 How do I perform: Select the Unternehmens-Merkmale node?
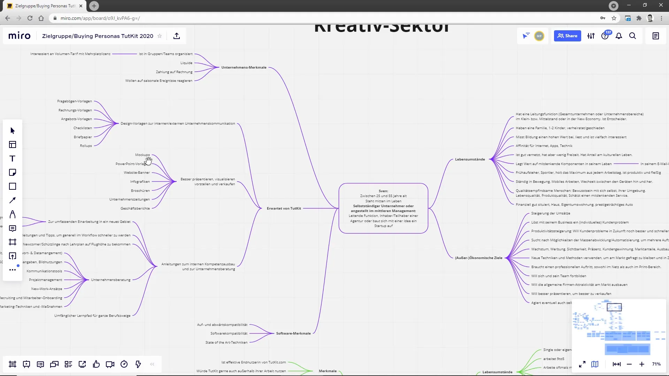tap(244, 67)
